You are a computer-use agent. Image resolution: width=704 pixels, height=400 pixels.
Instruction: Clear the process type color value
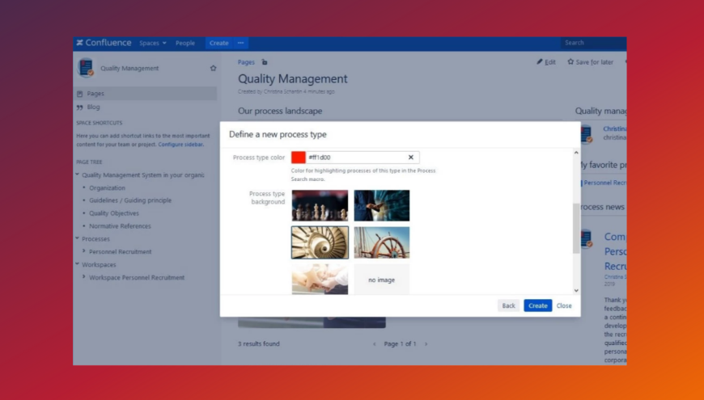click(x=410, y=158)
